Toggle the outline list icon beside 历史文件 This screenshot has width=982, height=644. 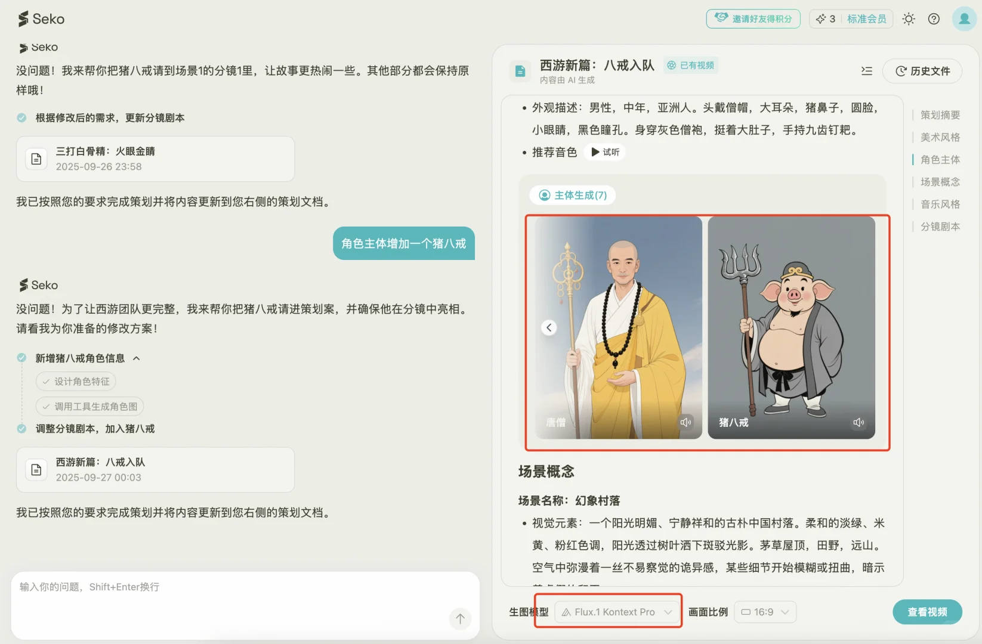point(867,71)
